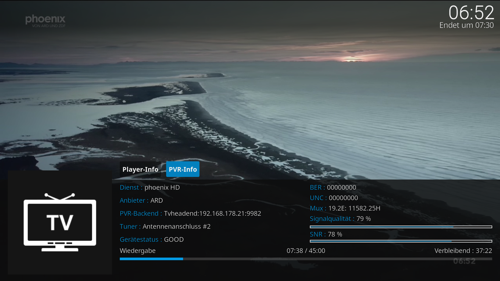Image resolution: width=500 pixels, height=281 pixels.
Task: Click the PVR-Backend Tvheadend address text
Action: pos(213,213)
